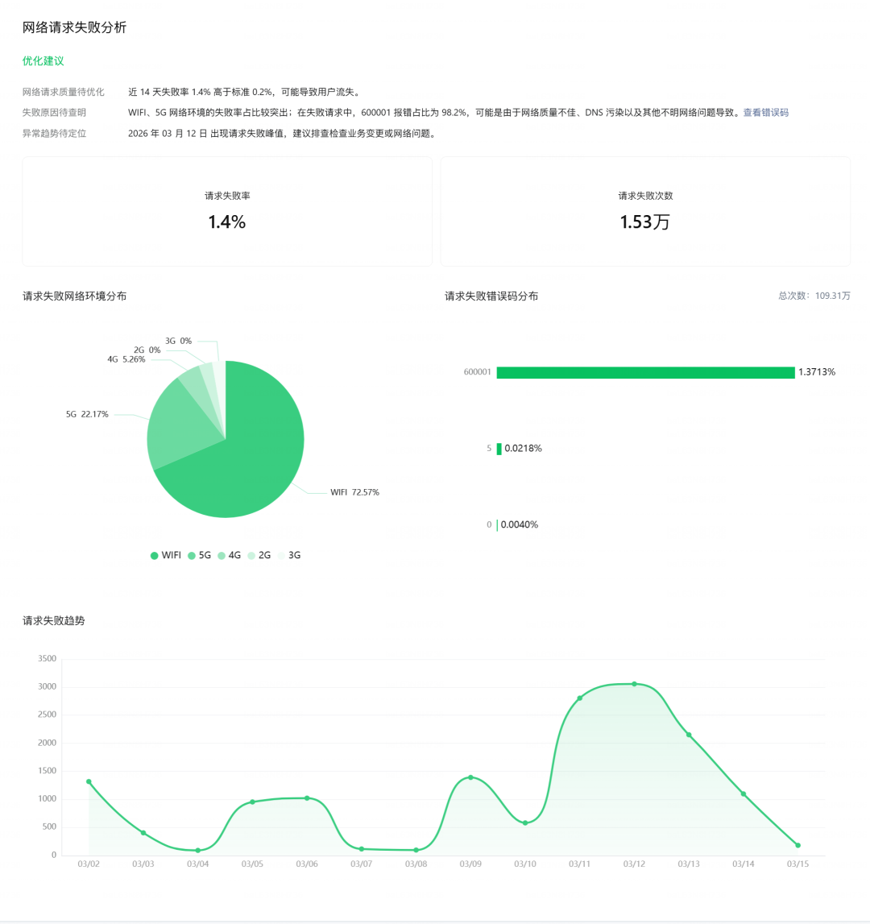Click the 请求失败趋势 section heading
Image resolution: width=870 pixels, height=924 pixels.
point(54,620)
